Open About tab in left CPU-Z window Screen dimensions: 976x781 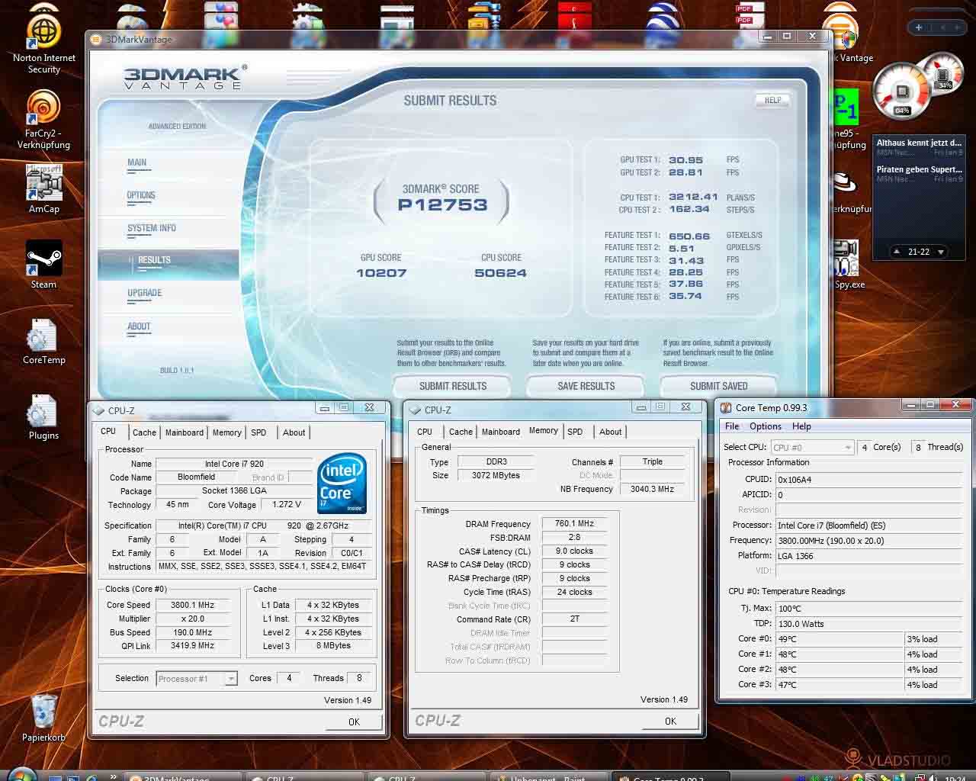tap(294, 432)
